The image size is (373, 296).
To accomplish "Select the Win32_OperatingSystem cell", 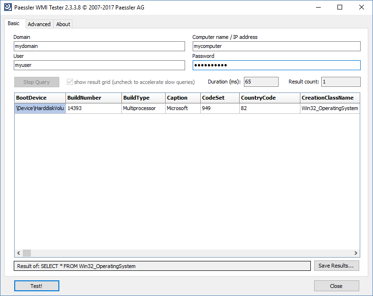I will [330, 109].
